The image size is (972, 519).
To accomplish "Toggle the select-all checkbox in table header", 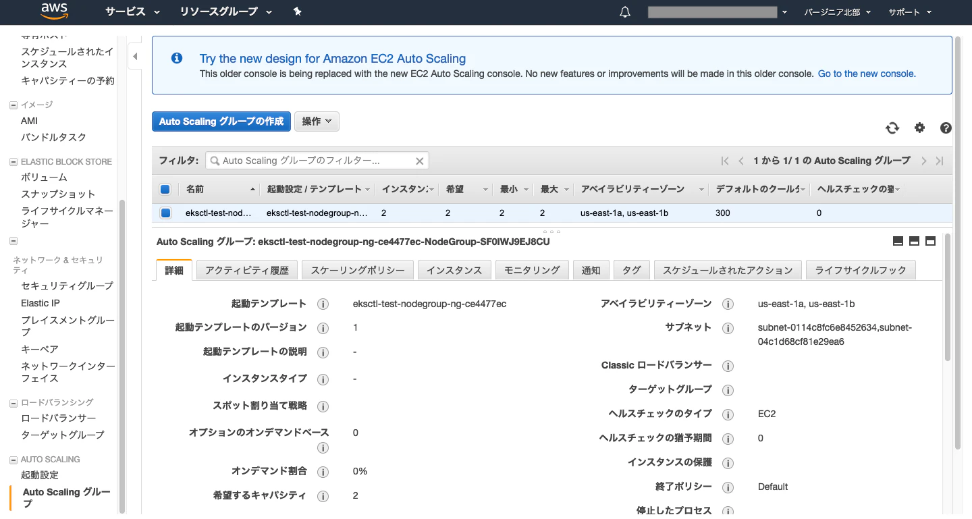I will (165, 189).
